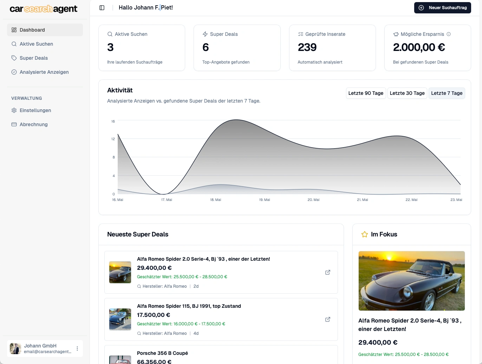Image resolution: width=482 pixels, height=364 pixels.
Task: Click the Johann GmbH avatar image
Action: 15,349
